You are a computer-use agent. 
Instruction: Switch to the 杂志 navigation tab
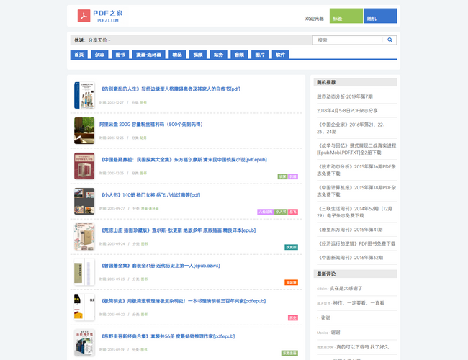[99, 55]
